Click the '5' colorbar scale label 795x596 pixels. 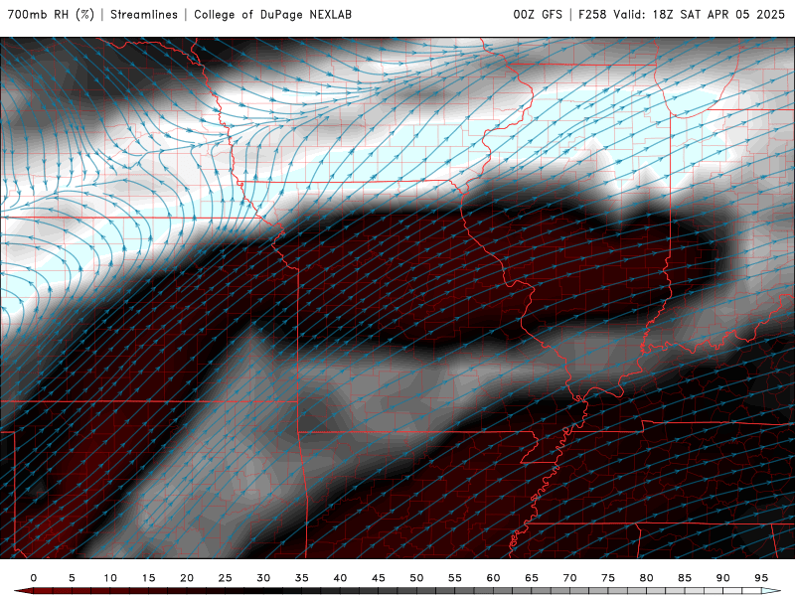coord(72,578)
